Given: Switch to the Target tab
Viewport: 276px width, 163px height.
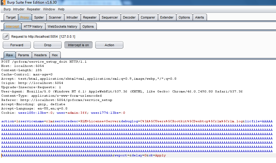Looking at the screenshot, I should click(11, 17).
